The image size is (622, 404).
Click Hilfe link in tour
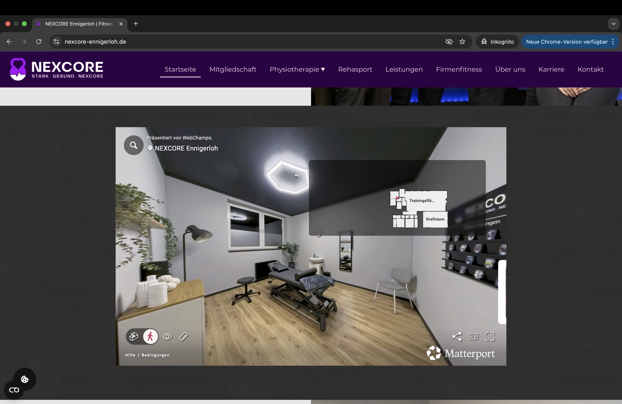coord(130,355)
